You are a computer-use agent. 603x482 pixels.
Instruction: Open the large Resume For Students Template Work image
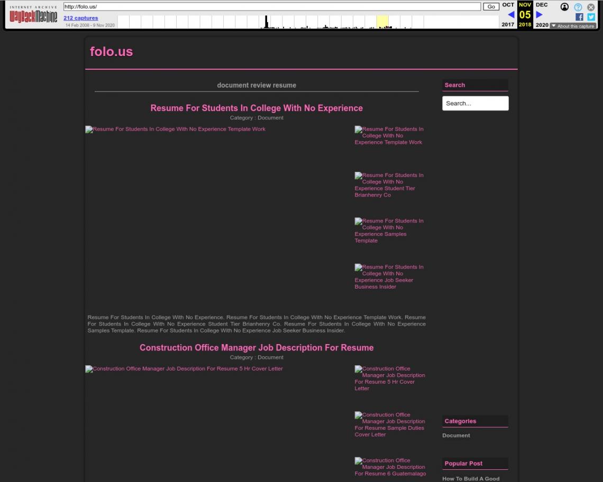click(x=176, y=129)
